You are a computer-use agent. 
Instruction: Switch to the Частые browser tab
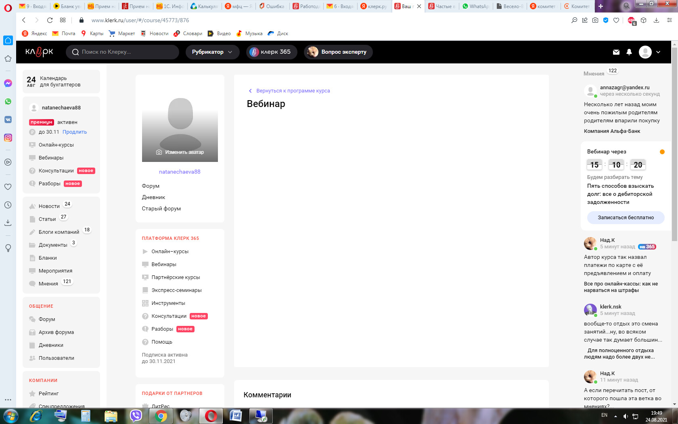pyautogui.click(x=442, y=6)
